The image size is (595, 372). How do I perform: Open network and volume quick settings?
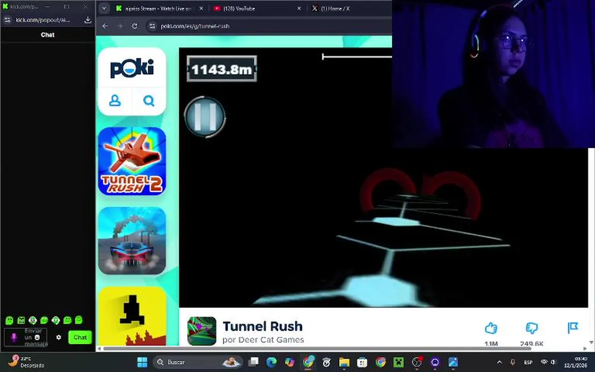tap(549, 362)
